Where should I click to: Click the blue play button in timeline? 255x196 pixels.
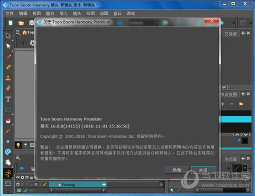(x=22, y=168)
